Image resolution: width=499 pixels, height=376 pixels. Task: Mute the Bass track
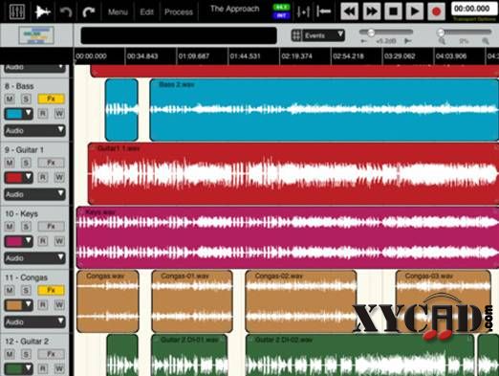10,99
